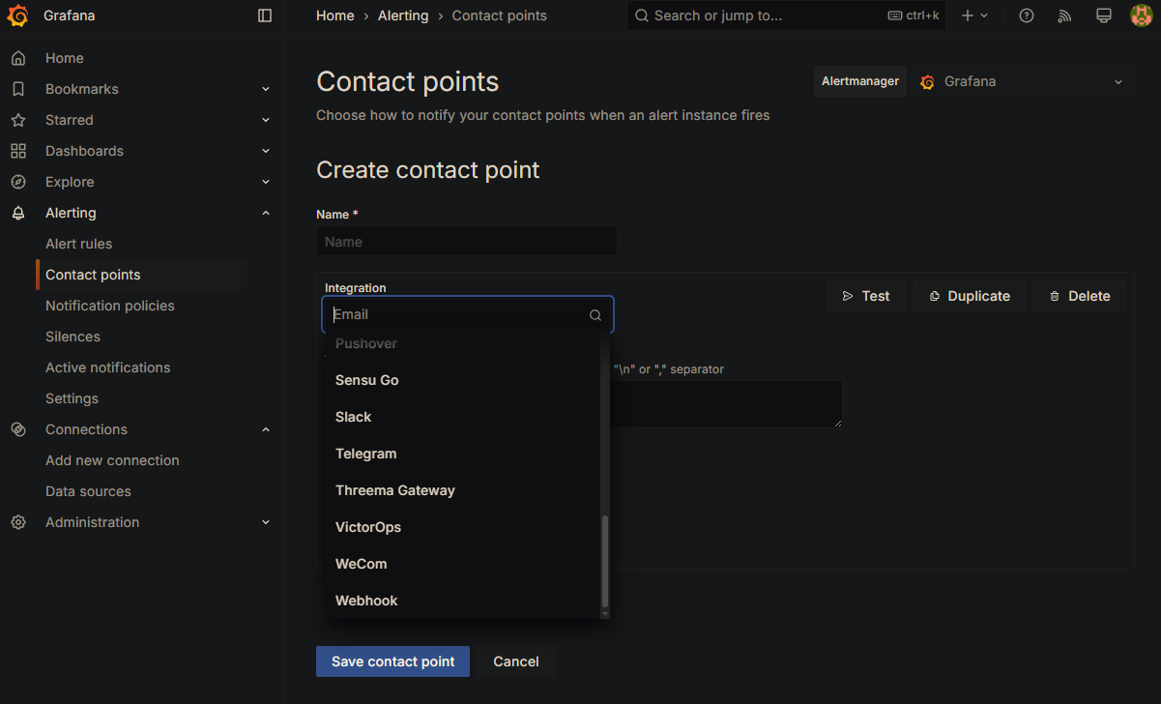Expand the Explore section chevron
The width and height of the screenshot is (1161, 704).
[x=266, y=182]
